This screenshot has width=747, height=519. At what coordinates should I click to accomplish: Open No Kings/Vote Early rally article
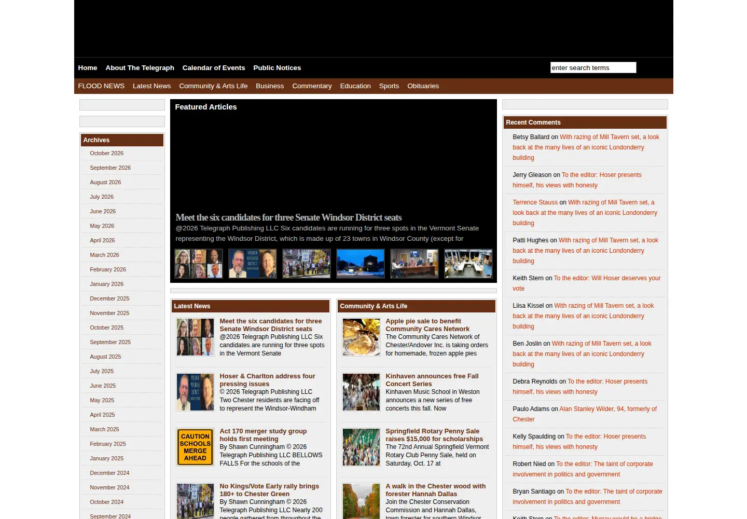point(269,490)
